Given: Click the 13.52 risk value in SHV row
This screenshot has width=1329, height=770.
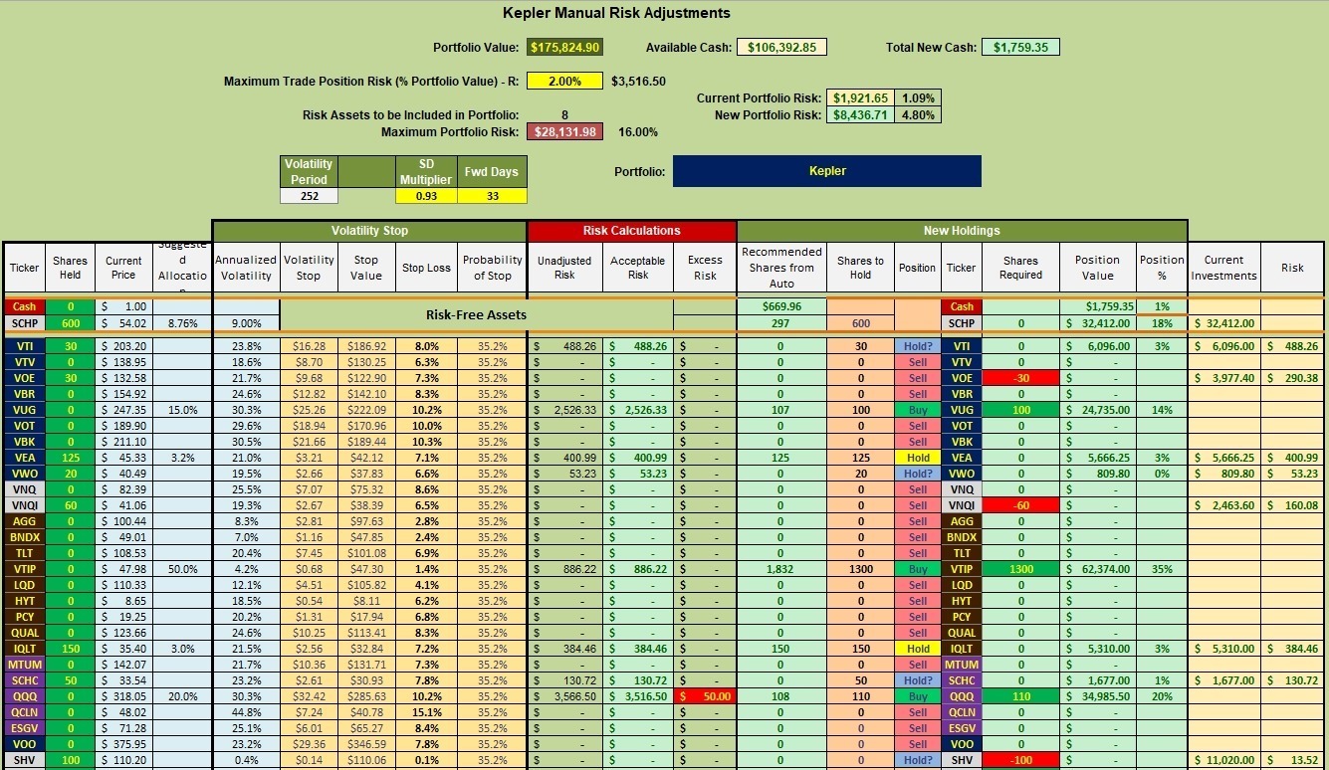Looking at the screenshot, I should pos(1293,760).
